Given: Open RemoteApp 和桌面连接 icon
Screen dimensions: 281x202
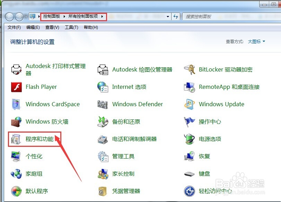Looking at the screenshot, I should click(x=190, y=87).
